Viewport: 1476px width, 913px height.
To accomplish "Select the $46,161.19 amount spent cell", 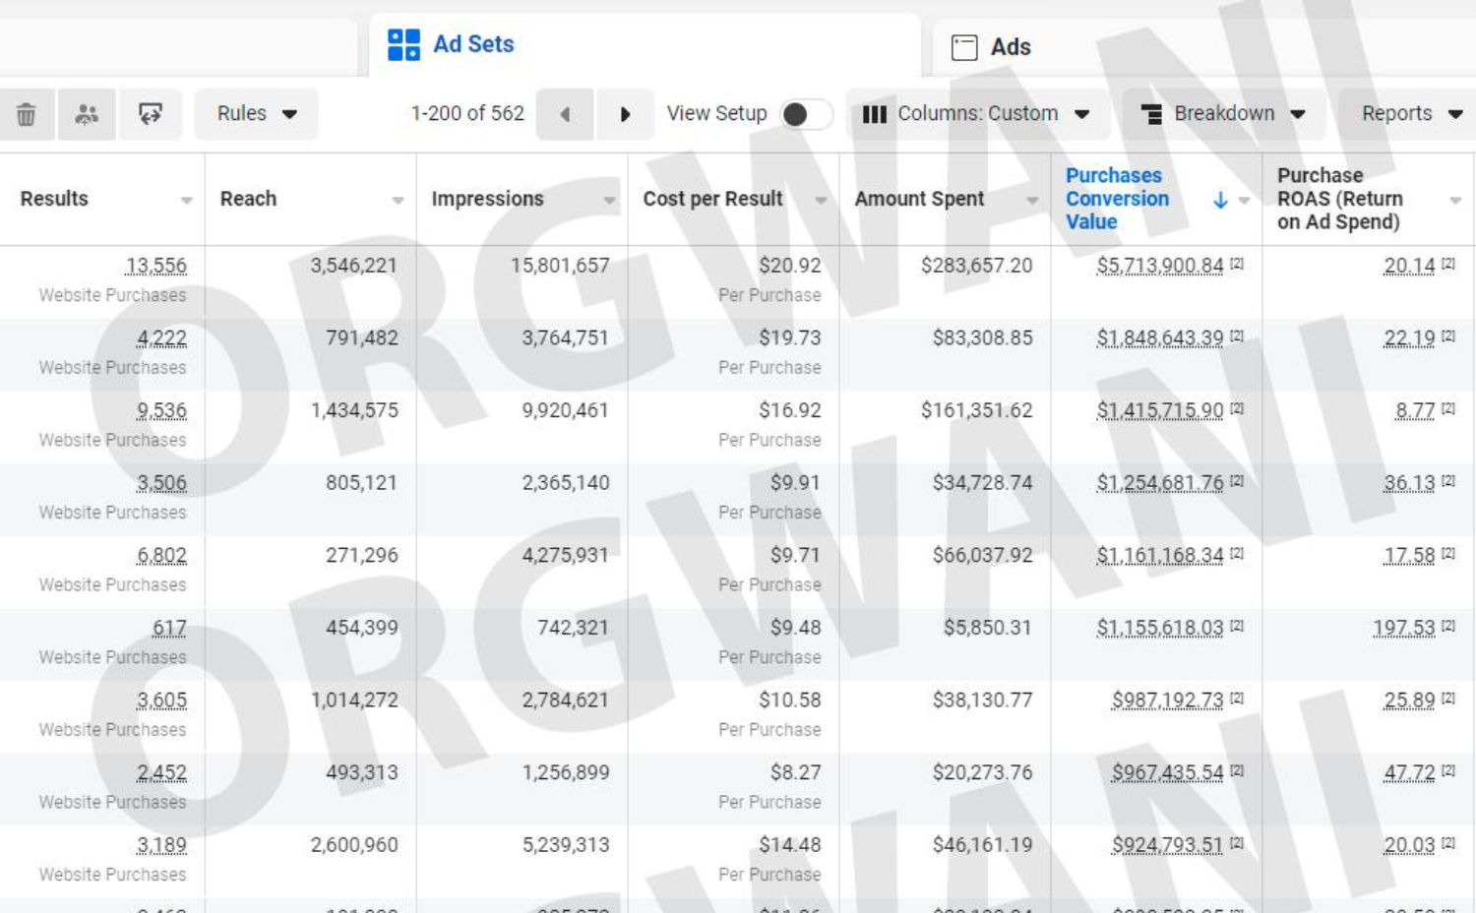I will pos(982,845).
